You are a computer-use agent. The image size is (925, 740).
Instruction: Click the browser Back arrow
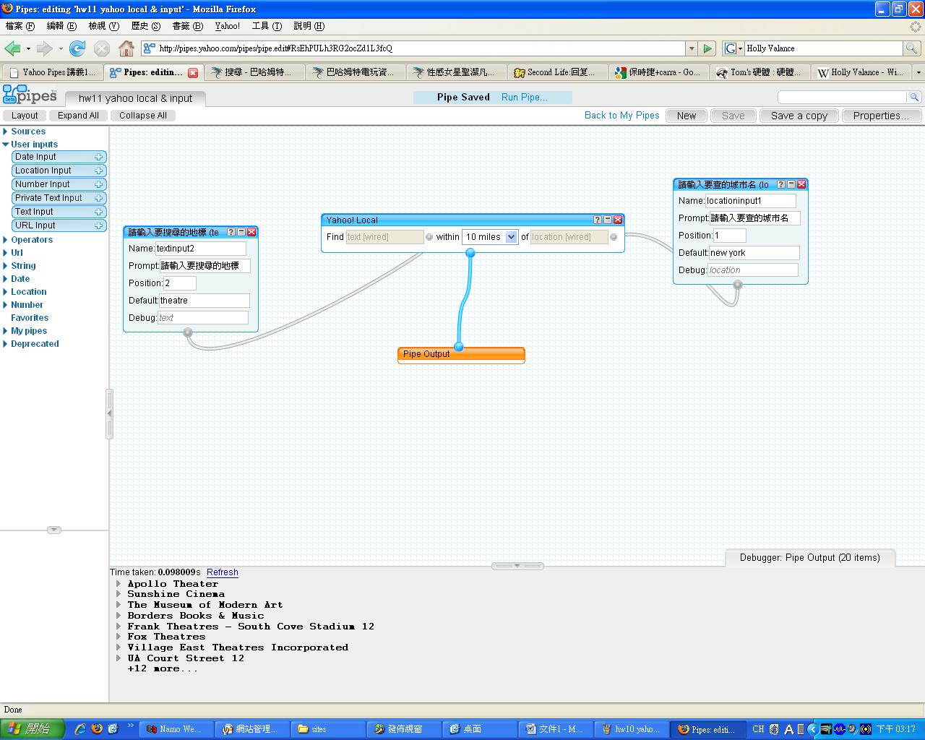click(x=12, y=48)
